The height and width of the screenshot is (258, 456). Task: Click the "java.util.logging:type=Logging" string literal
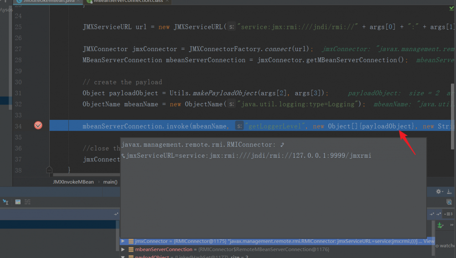tap(298, 104)
